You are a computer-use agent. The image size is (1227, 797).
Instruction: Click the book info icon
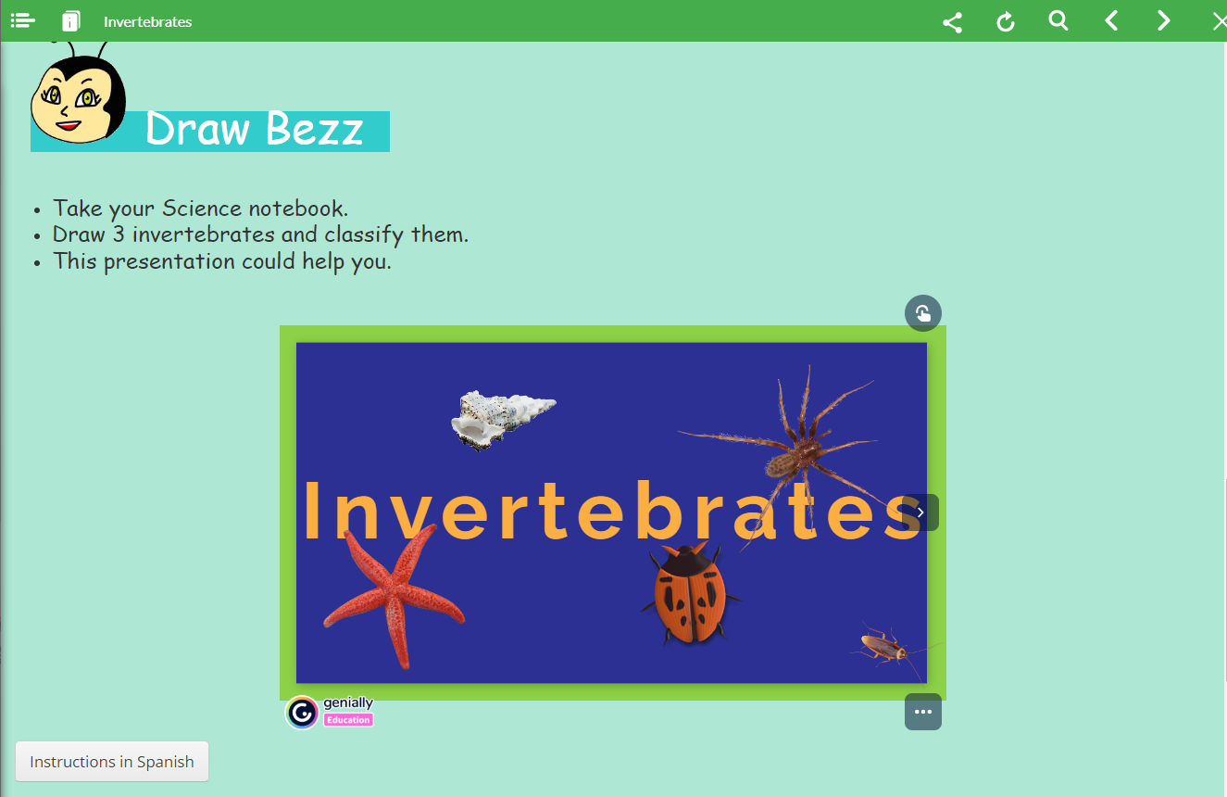71,21
